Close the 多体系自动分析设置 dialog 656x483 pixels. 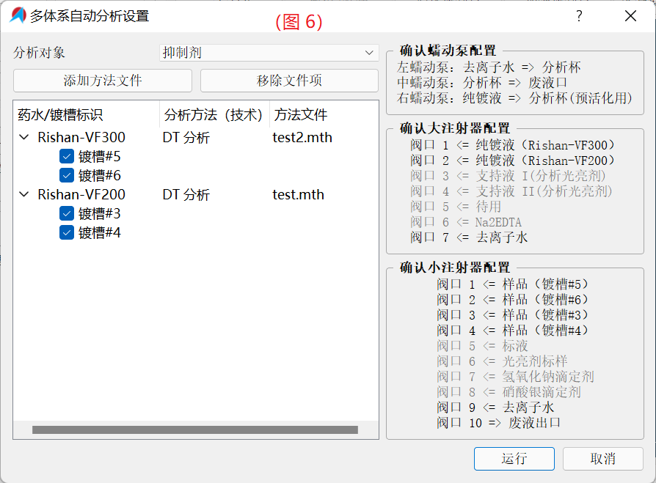pos(630,16)
